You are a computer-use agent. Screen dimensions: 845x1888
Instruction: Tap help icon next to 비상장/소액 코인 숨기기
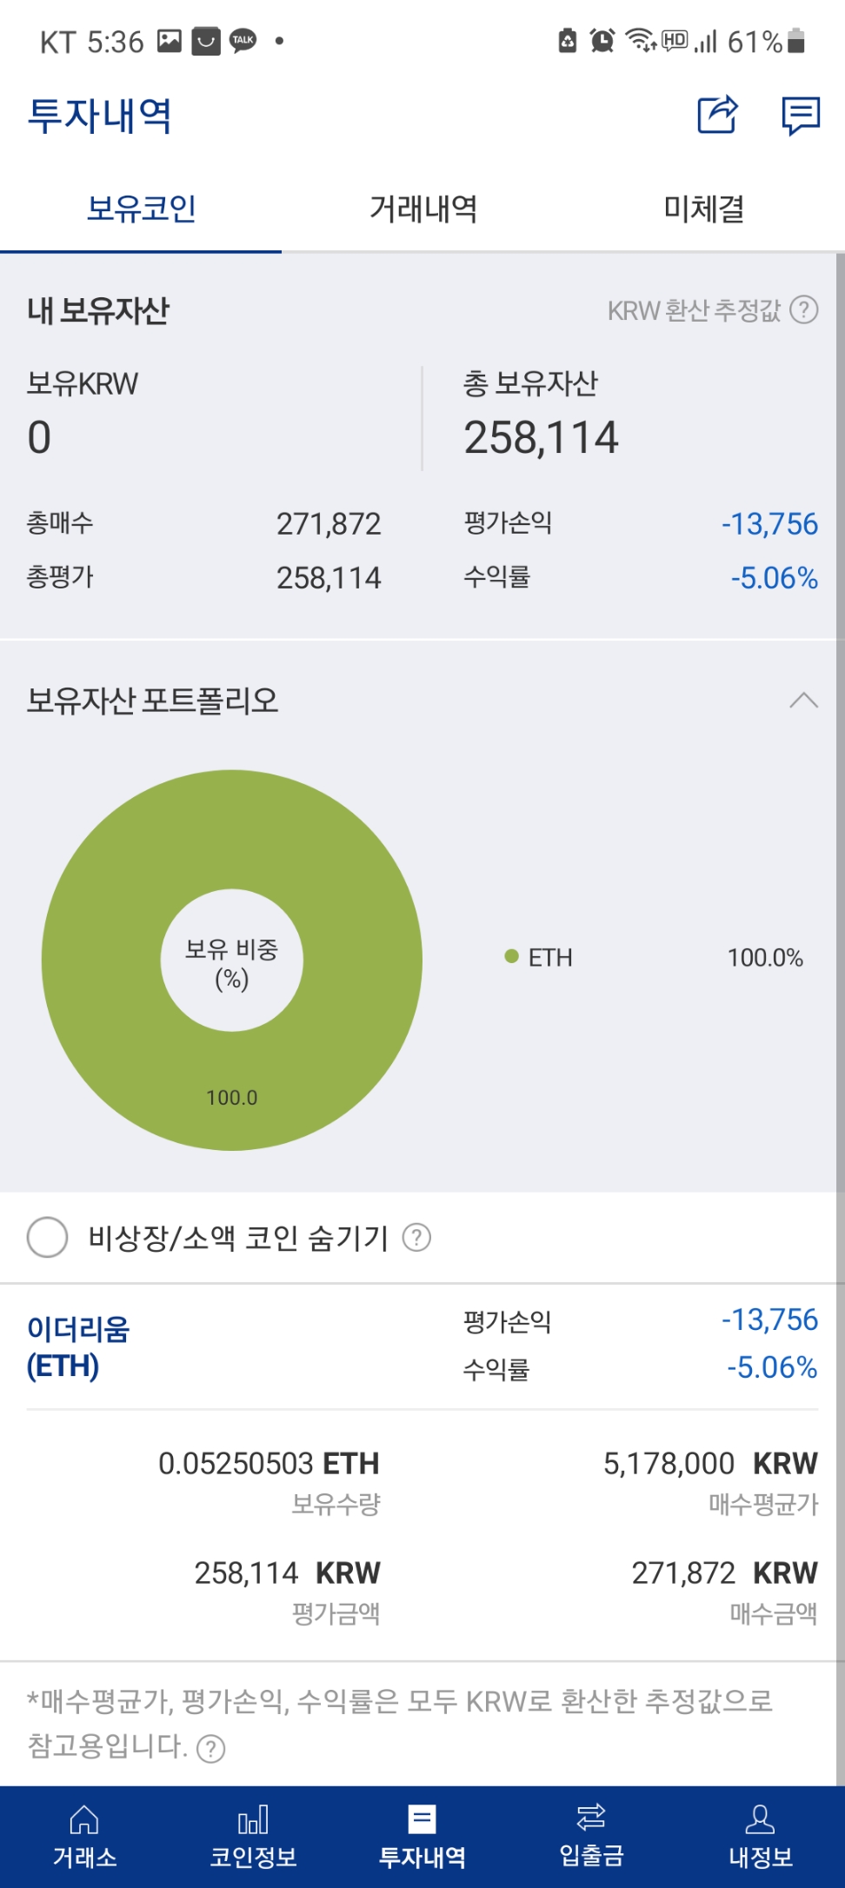(417, 1237)
